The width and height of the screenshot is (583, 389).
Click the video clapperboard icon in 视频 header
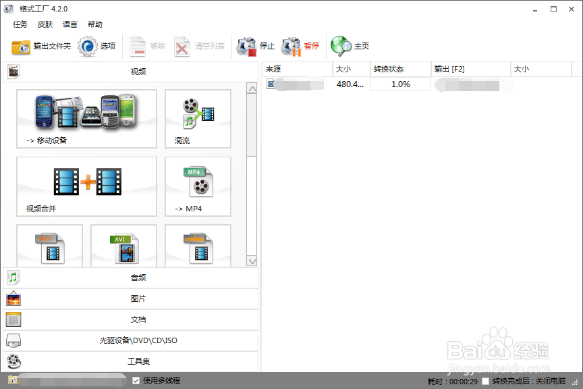[x=13, y=72]
